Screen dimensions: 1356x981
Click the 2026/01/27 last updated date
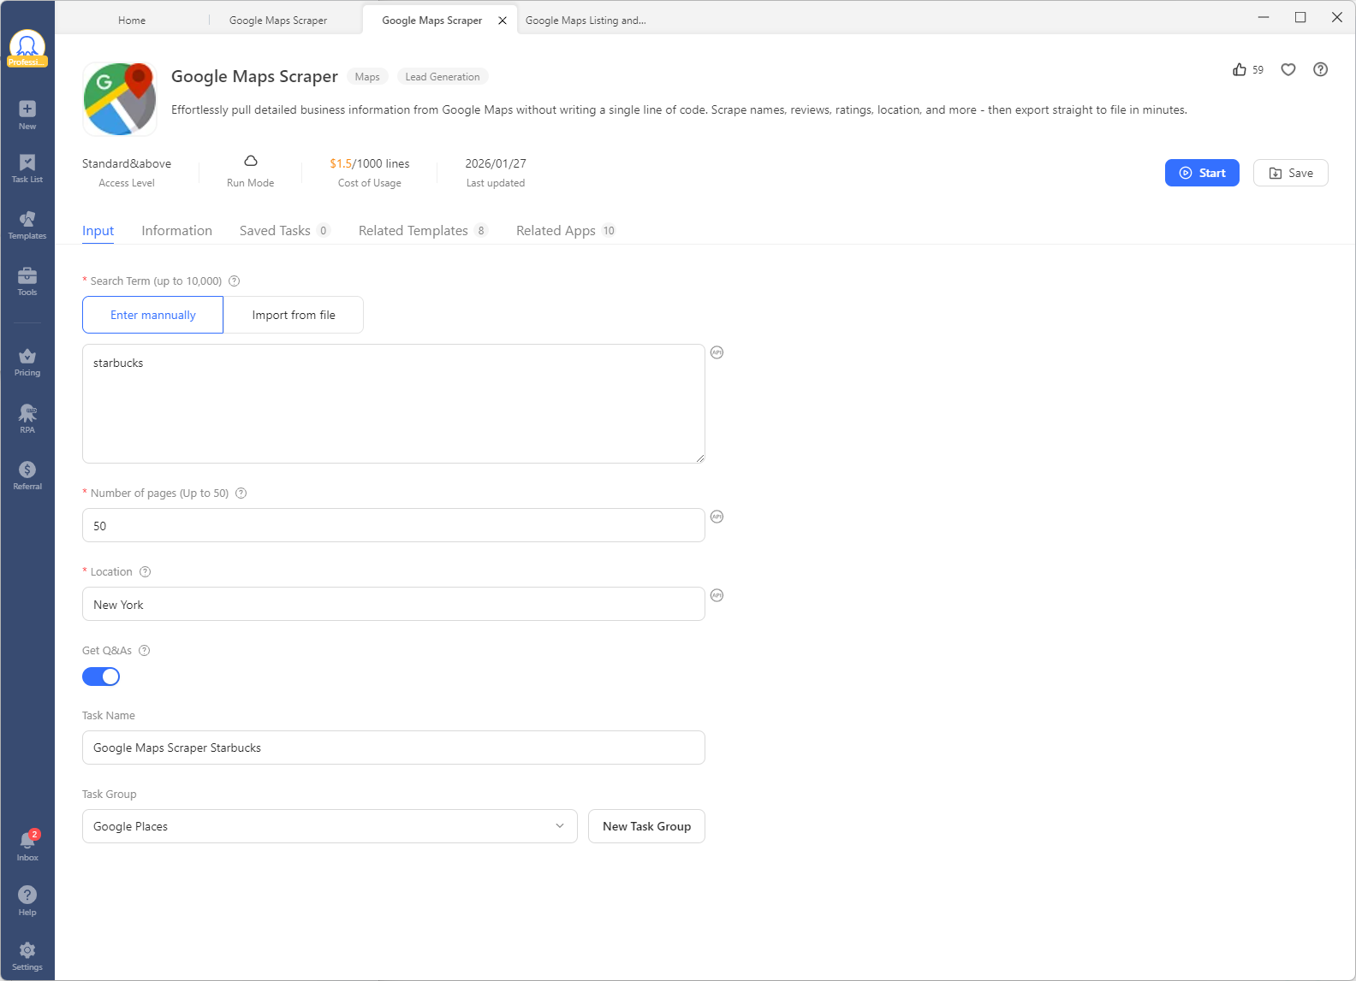pyautogui.click(x=496, y=163)
